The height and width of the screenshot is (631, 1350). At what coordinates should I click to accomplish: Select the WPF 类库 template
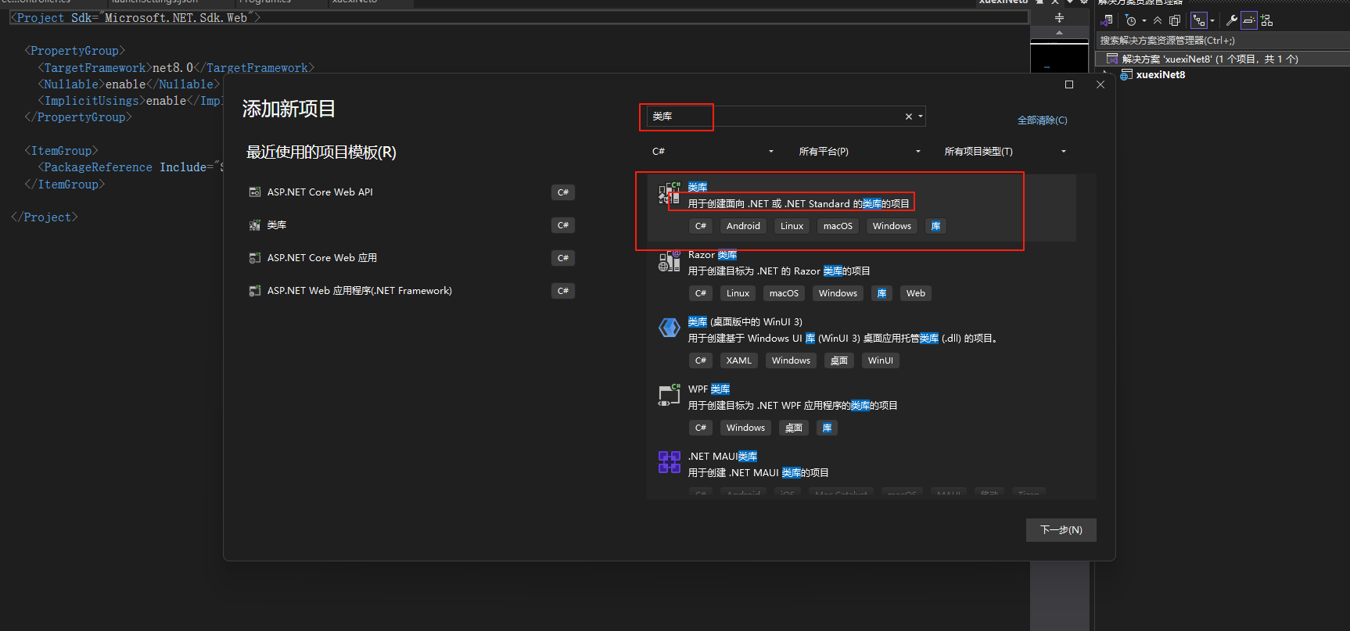861,410
